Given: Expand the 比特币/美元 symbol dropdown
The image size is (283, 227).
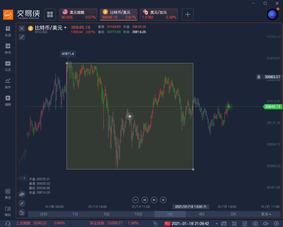Looking at the screenshot, I should click(x=65, y=28).
